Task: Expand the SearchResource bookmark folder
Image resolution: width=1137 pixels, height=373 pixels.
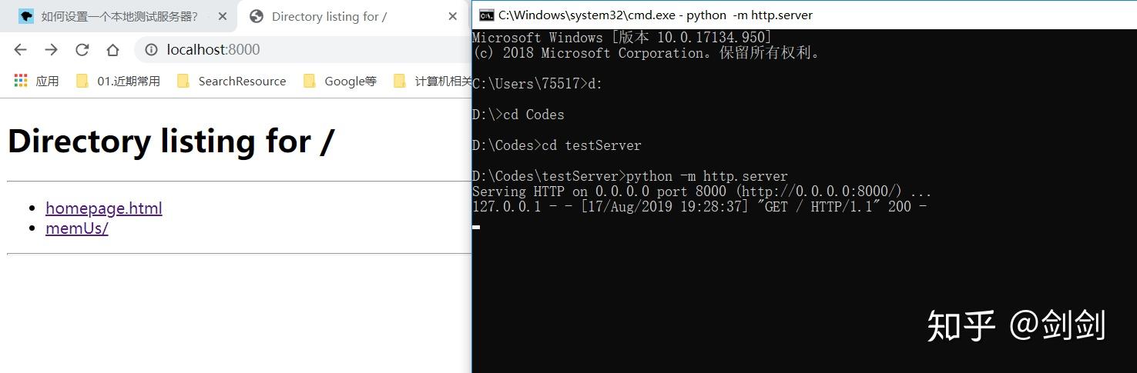Action: click(231, 81)
